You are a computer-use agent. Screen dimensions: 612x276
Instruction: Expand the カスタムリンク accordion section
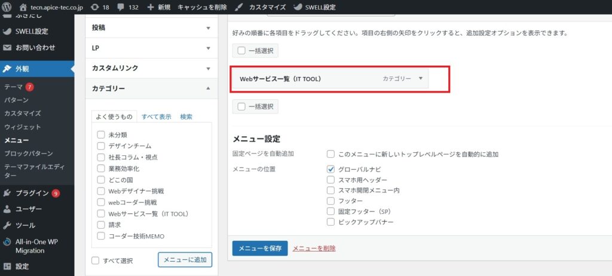pyautogui.click(x=151, y=68)
